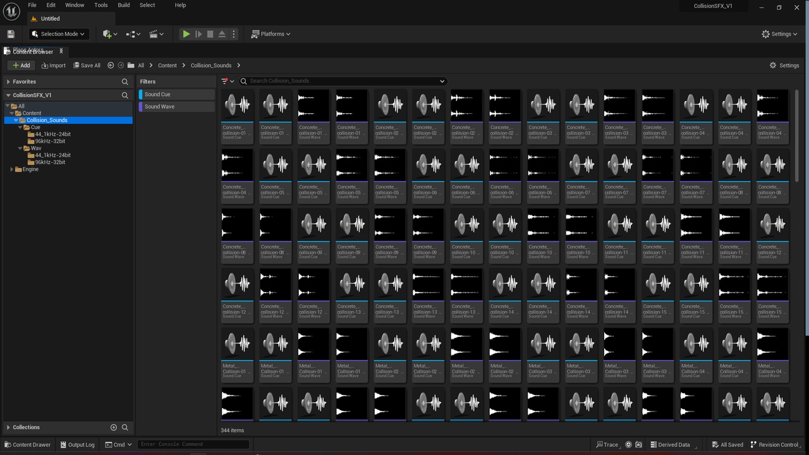Click the All Saved status indicator
This screenshot has height=455, width=809.
pyautogui.click(x=727, y=444)
